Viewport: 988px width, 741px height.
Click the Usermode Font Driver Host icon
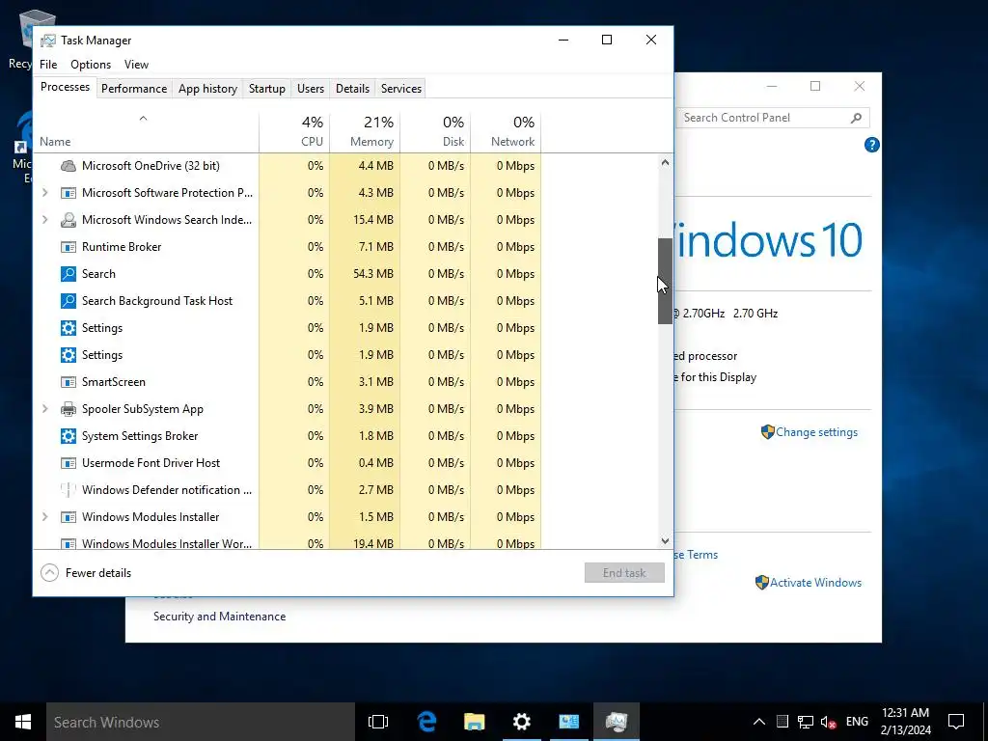tap(69, 463)
